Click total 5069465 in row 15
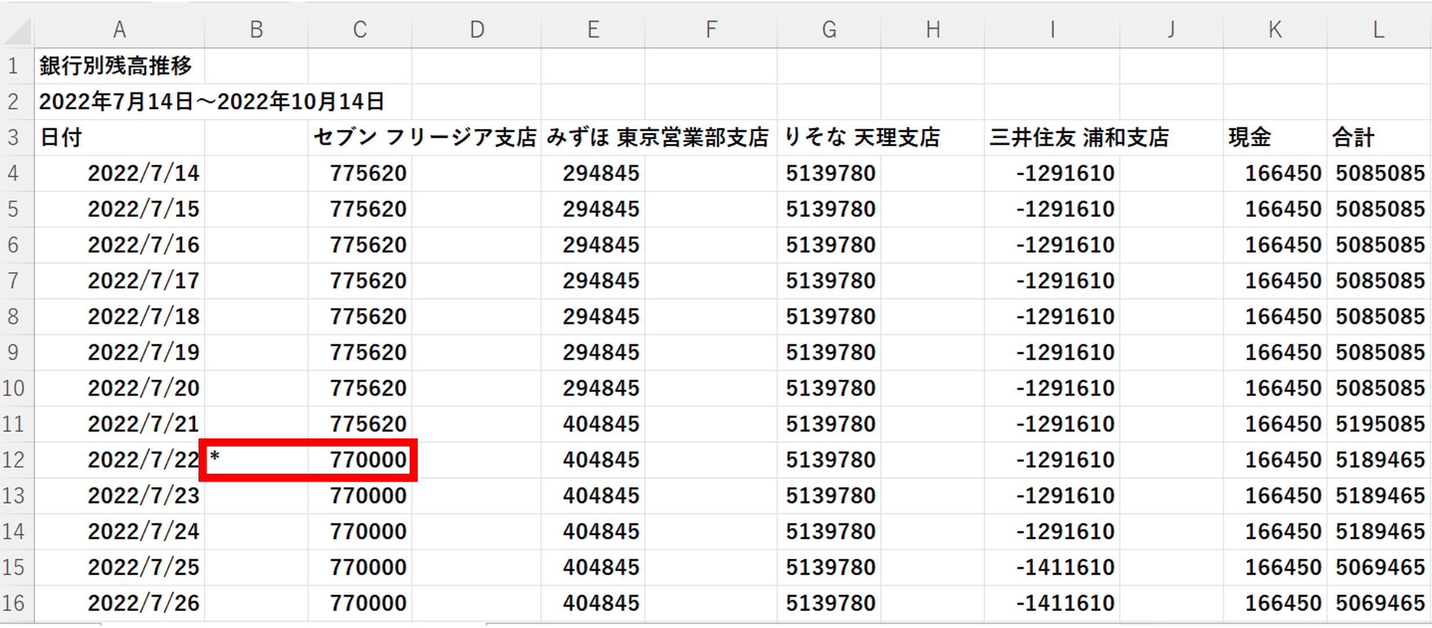Viewport: 1432px width, 628px height. pyautogui.click(x=1380, y=568)
